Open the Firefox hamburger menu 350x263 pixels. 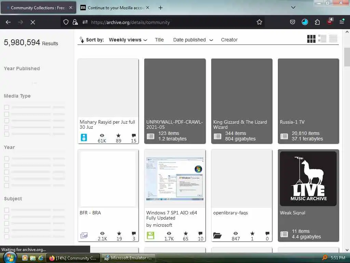point(342,22)
